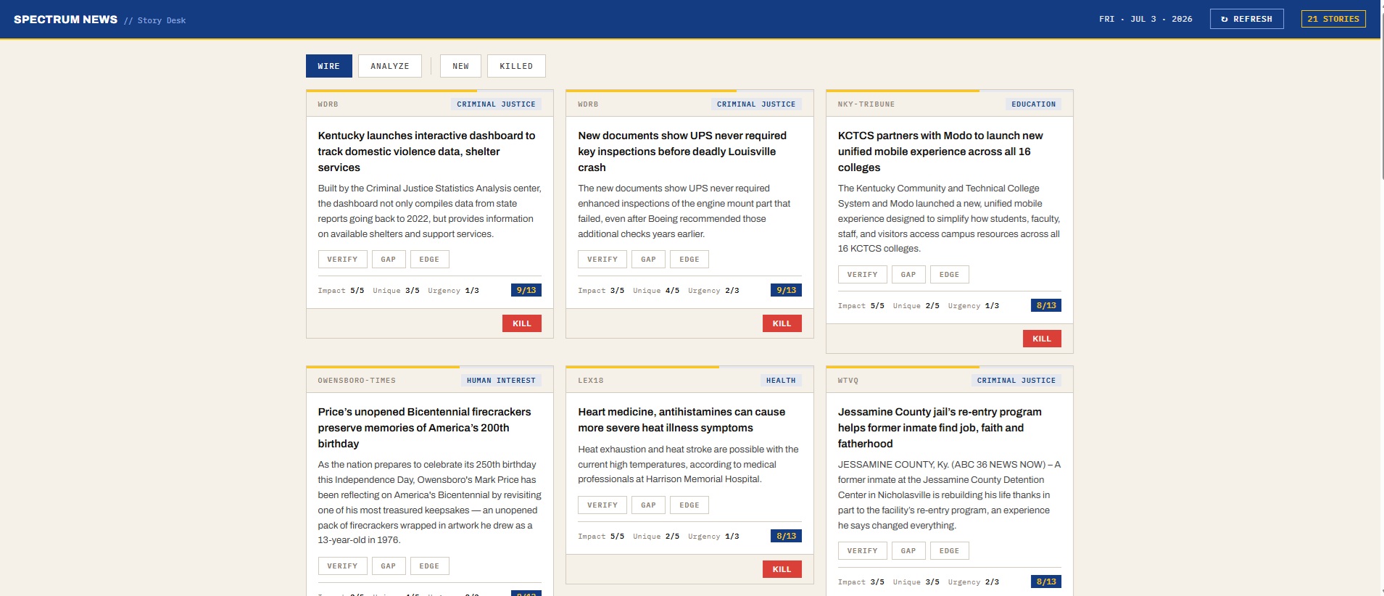
Task: Click the LEX18 source label
Action: [x=591, y=381]
